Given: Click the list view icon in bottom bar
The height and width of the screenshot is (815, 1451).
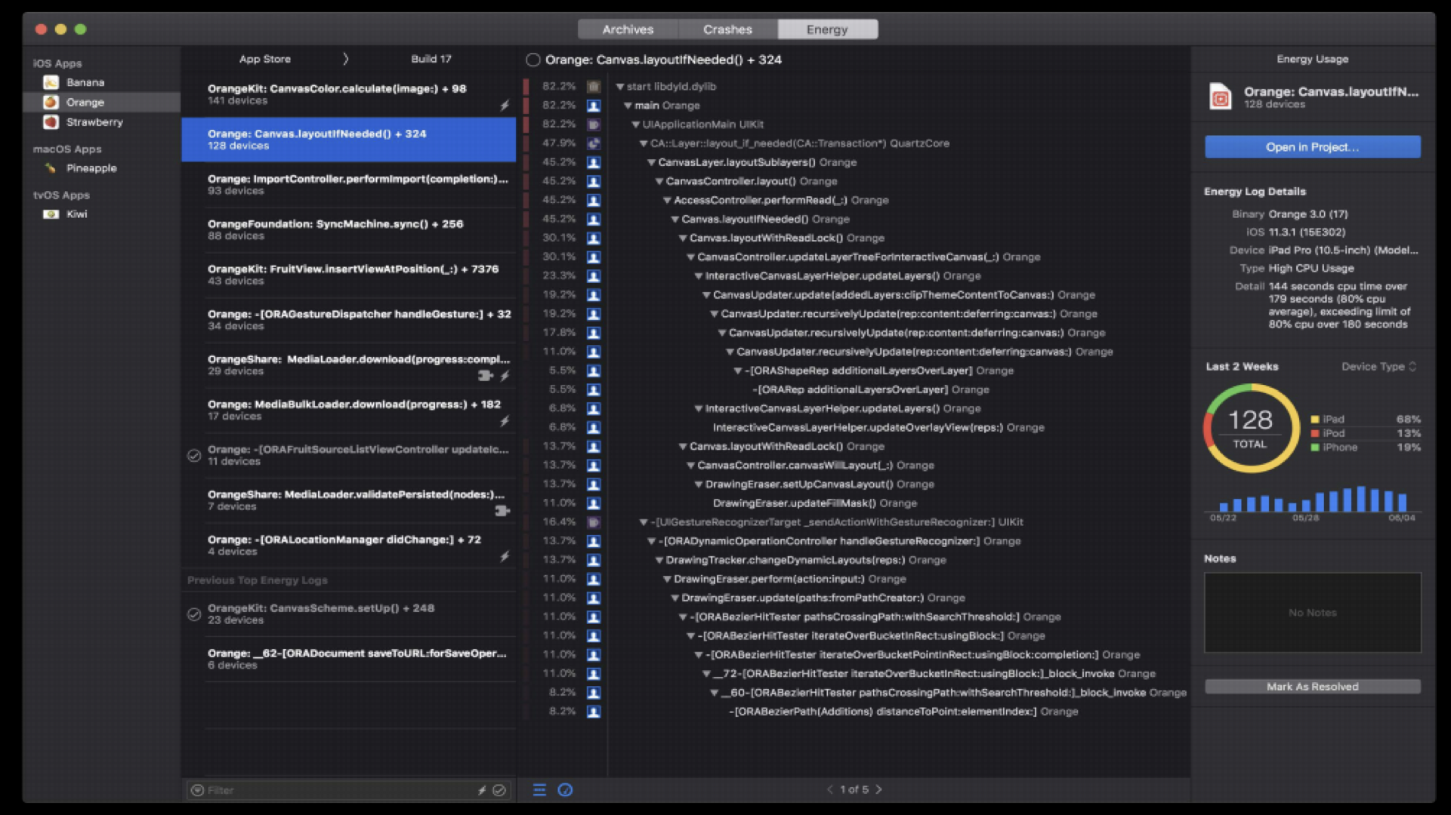Looking at the screenshot, I should click(539, 789).
